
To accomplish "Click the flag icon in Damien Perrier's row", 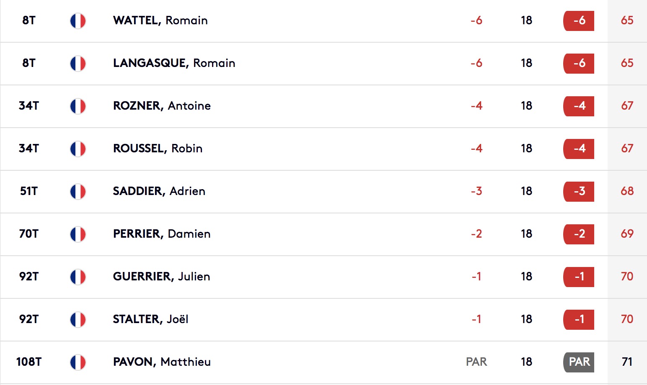I will pyautogui.click(x=78, y=234).
